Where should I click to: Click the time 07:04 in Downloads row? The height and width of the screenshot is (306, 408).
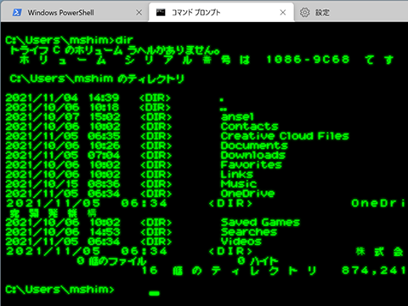[104, 156]
